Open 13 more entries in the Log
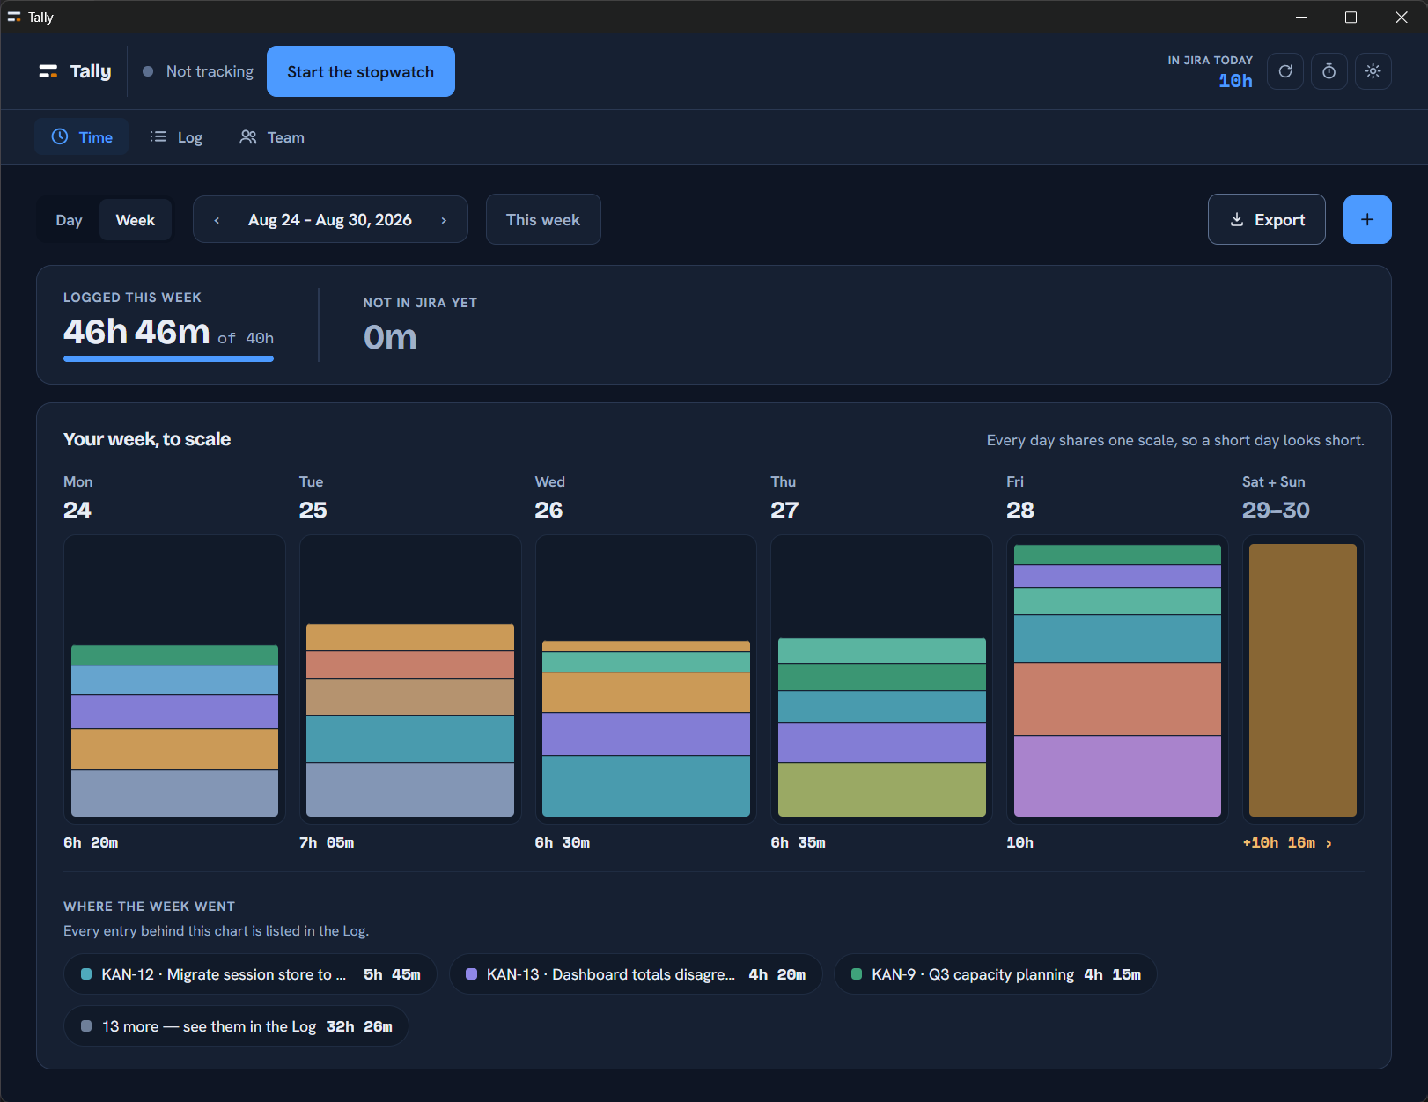This screenshot has height=1102, width=1428. [236, 1026]
